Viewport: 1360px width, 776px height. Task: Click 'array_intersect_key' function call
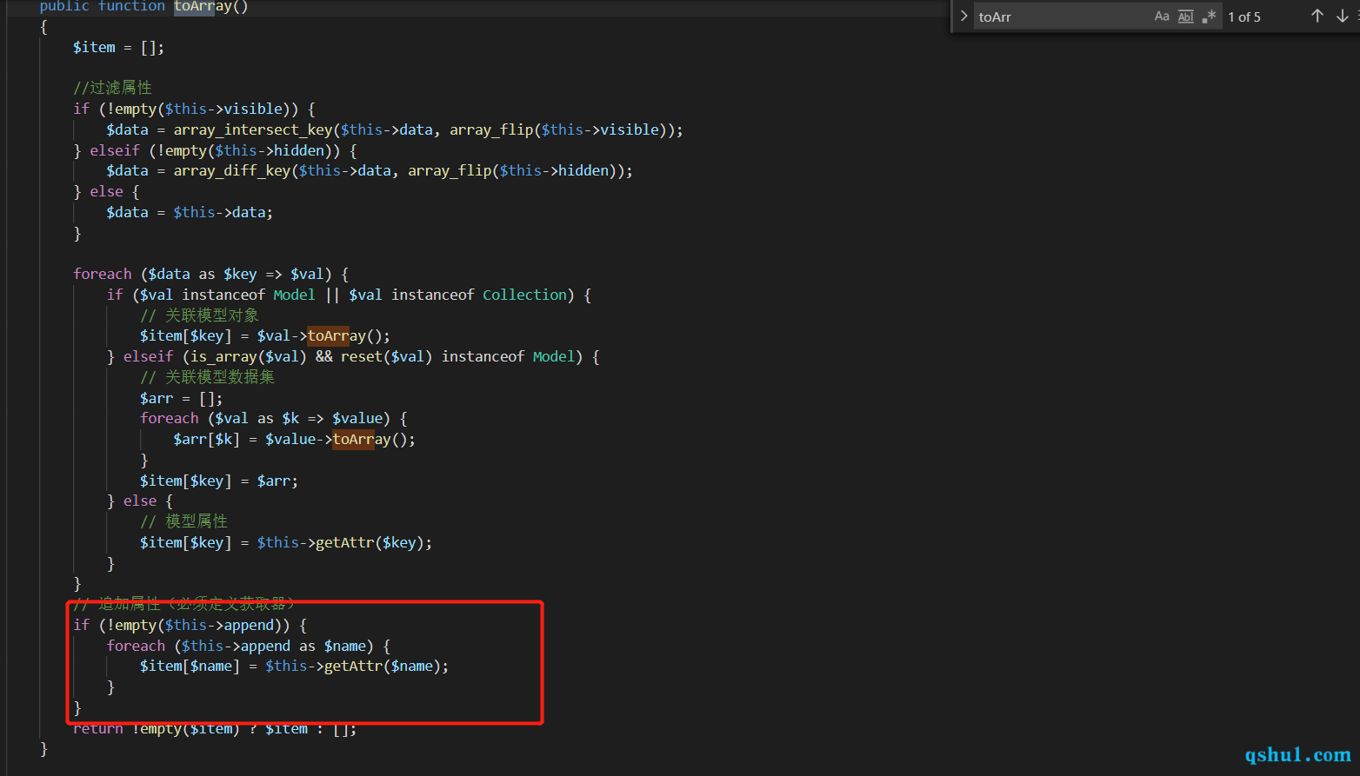253,129
